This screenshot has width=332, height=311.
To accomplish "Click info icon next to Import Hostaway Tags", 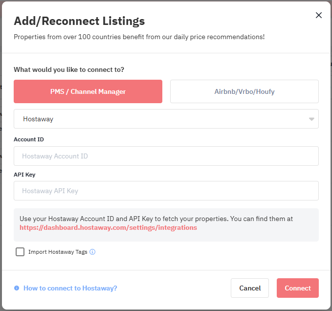I will click(x=92, y=252).
